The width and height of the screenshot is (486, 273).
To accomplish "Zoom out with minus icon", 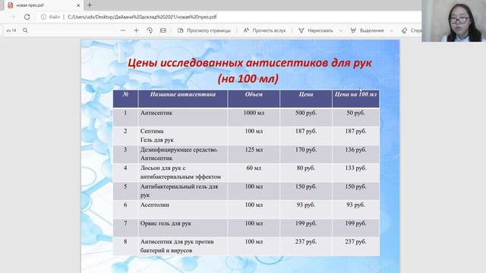I will pyautogui.click(x=123, y=30).
